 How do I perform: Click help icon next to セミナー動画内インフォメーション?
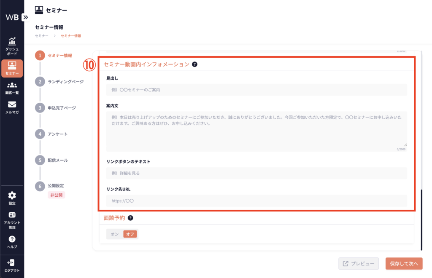194,64
